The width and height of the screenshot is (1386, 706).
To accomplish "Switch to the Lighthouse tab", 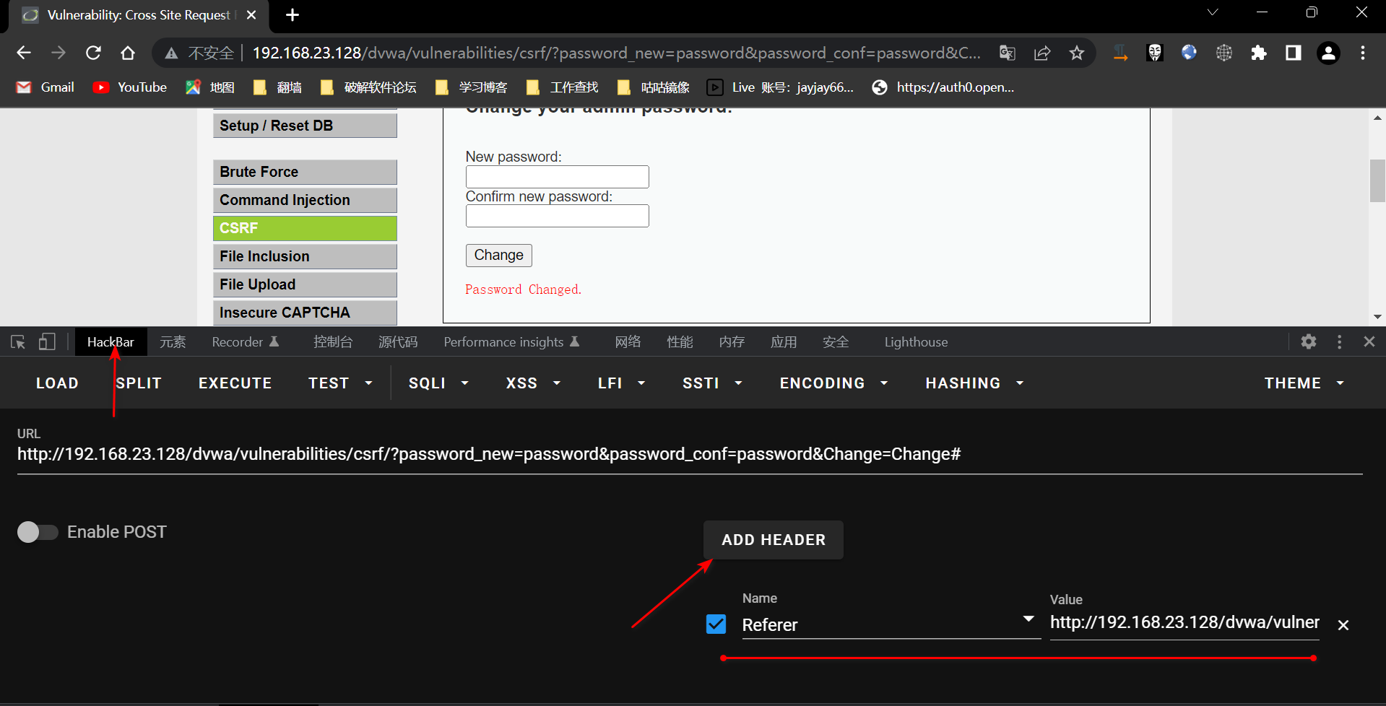I will tap(916, 342).
